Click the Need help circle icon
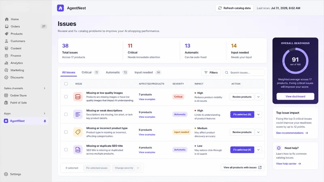Screen dimensions: 324x182 279,148
